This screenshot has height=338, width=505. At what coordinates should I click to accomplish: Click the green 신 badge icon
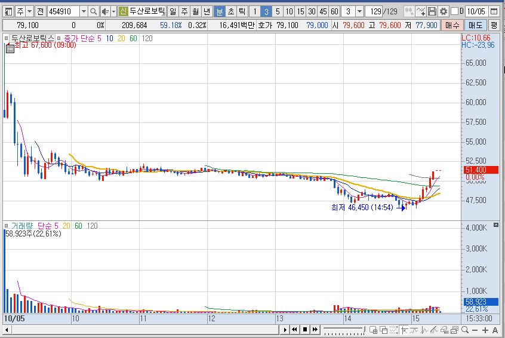(x=123, y=12)
